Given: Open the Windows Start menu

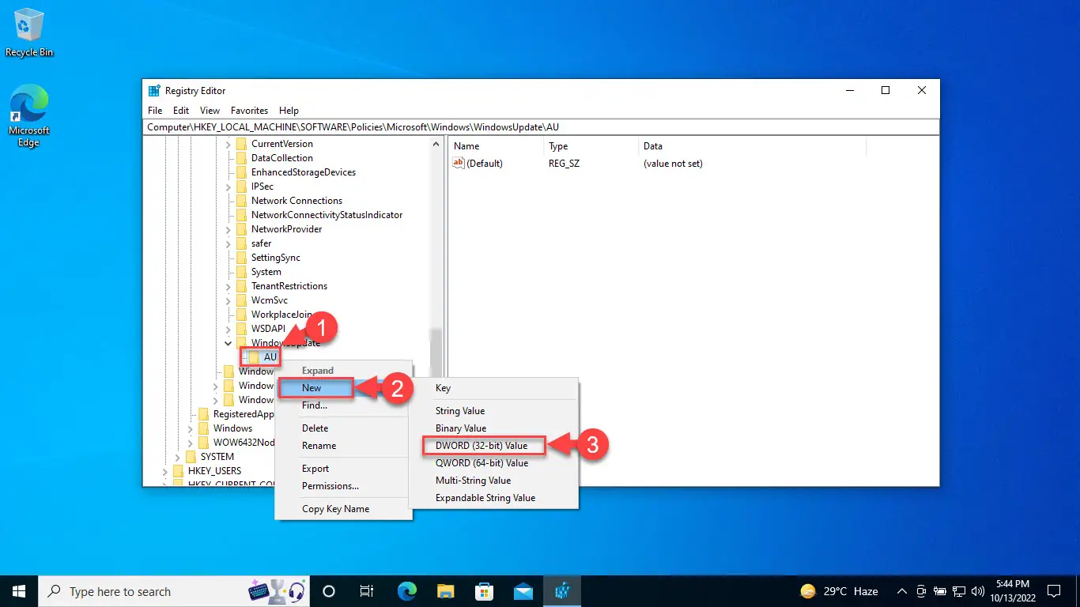Looking at the screenshot, I should [19, 591].
